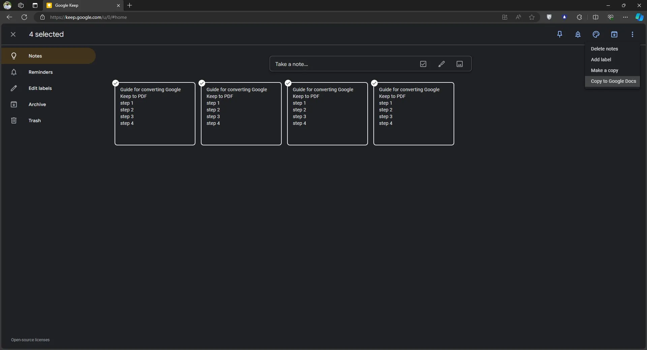Create new note with image icon
The image size is (647, 350).
click(x=460, y=64)
